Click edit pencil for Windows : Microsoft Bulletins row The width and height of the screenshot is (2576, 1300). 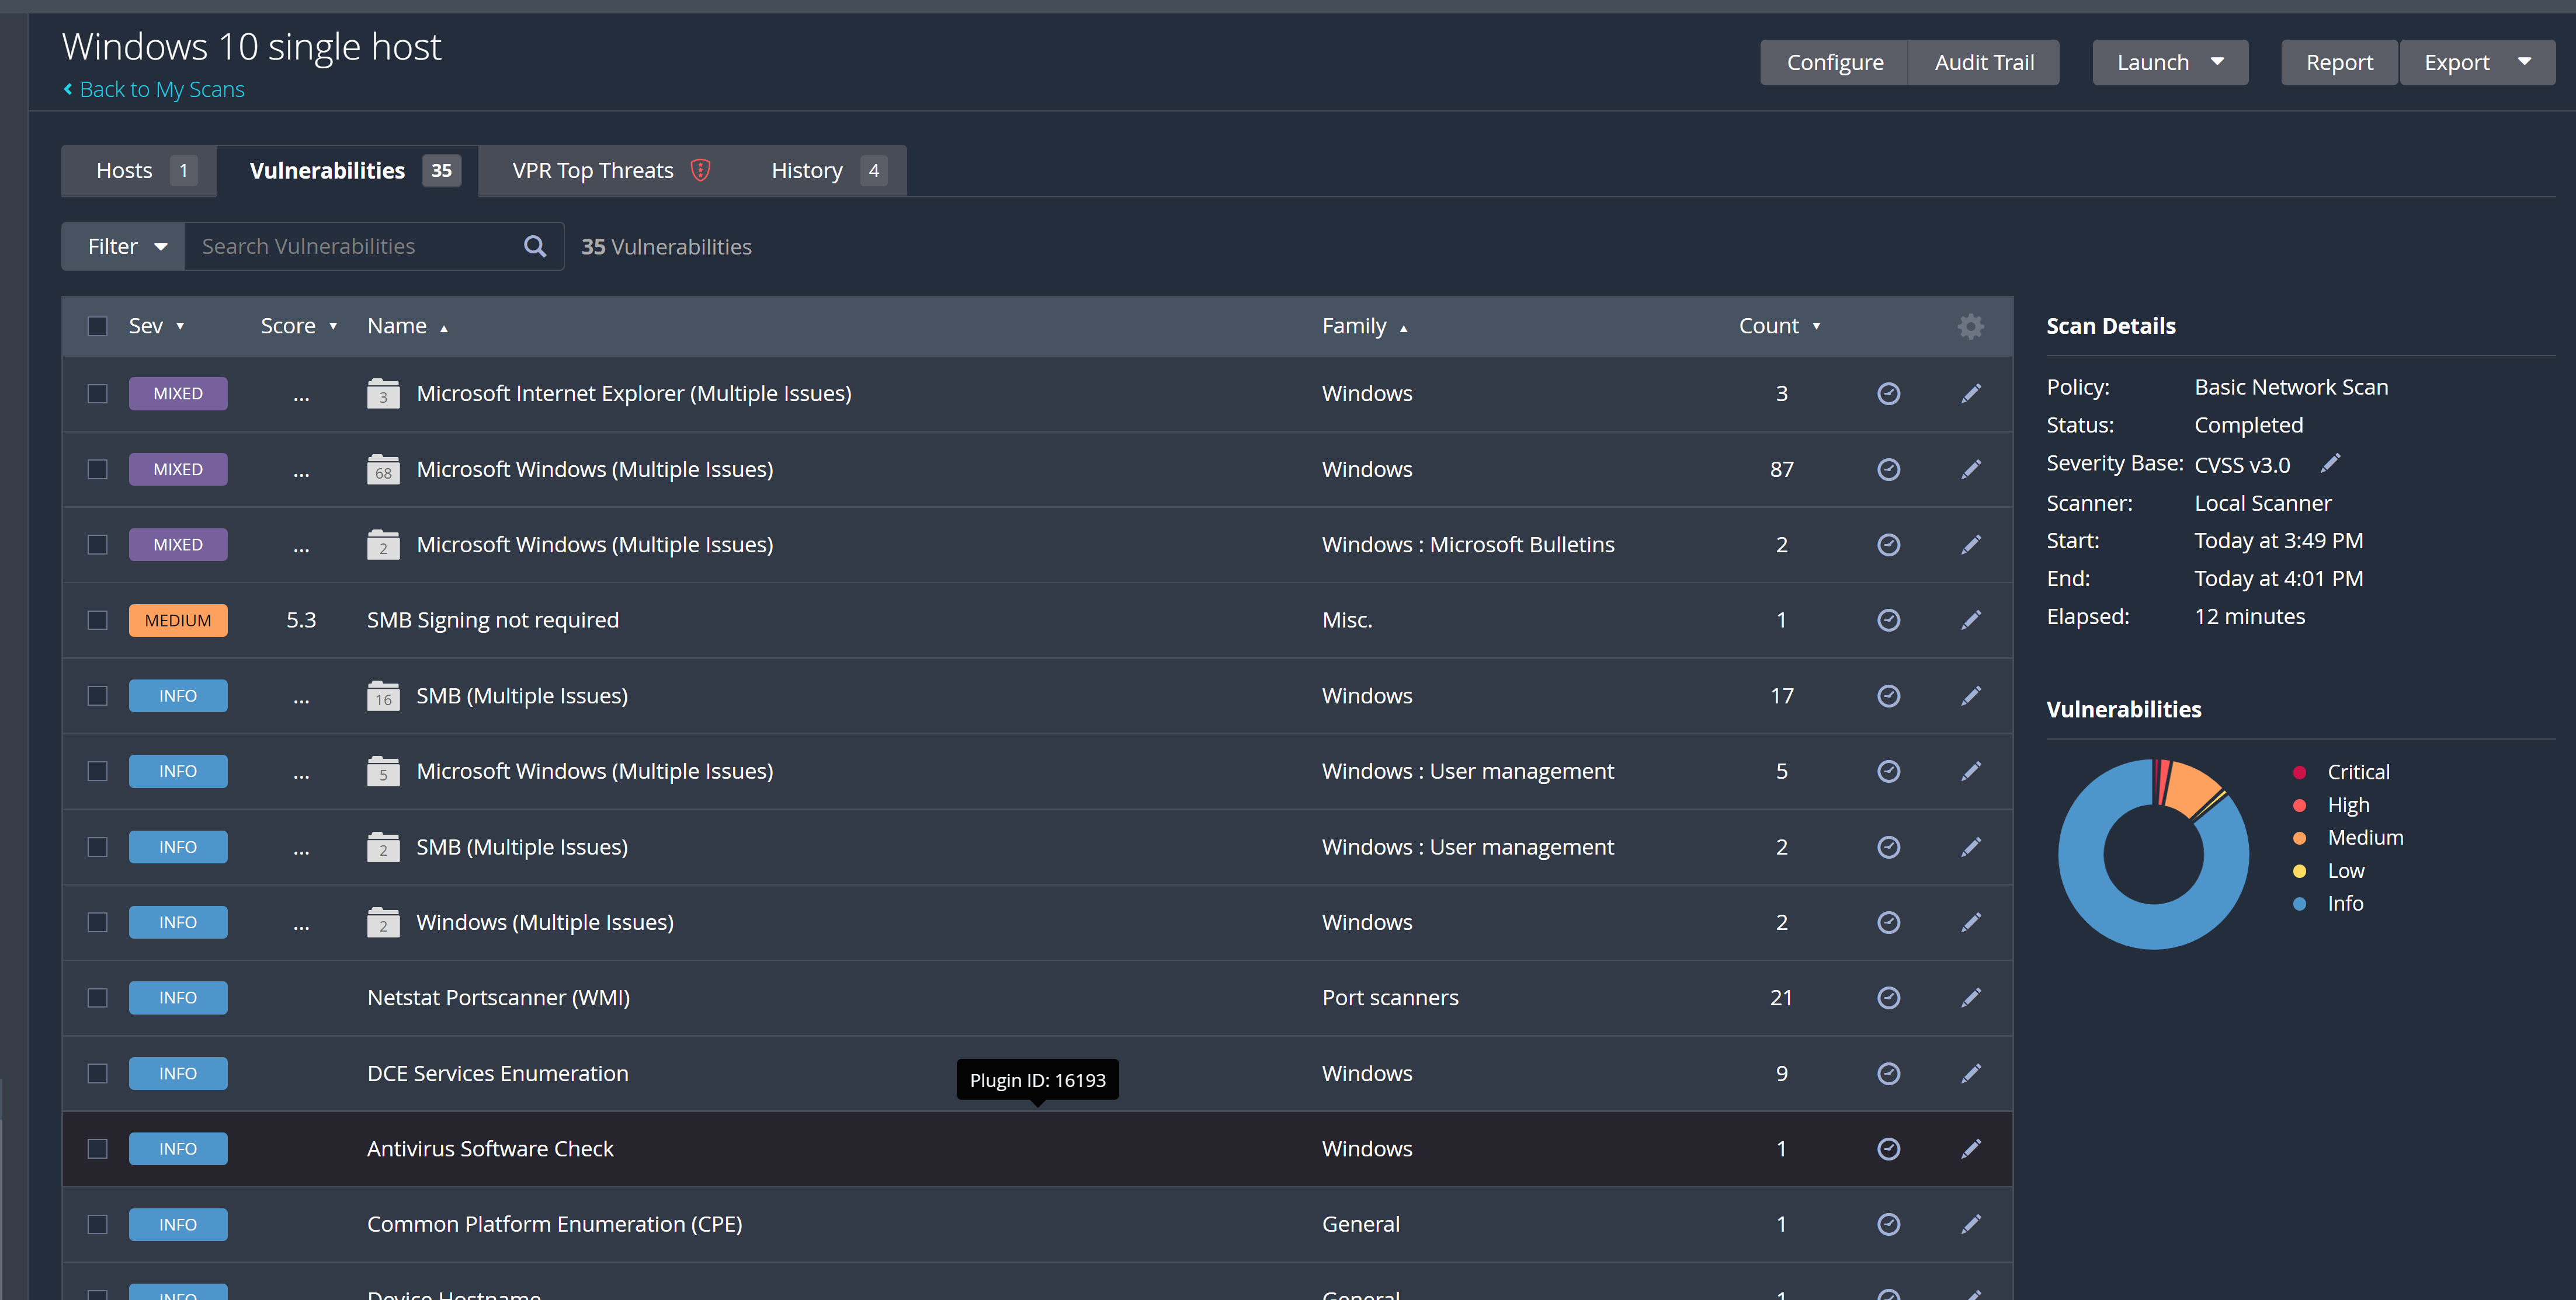(x=1970, y=545)
